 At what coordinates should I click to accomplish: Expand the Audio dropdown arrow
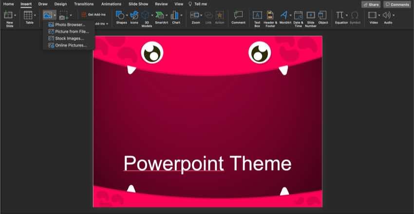[x=394, y=15]
